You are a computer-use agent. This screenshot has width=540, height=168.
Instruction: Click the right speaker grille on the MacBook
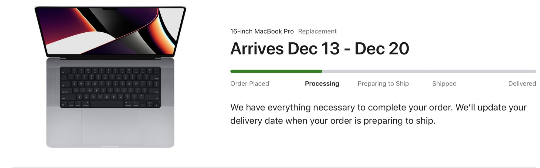(167, 87)
